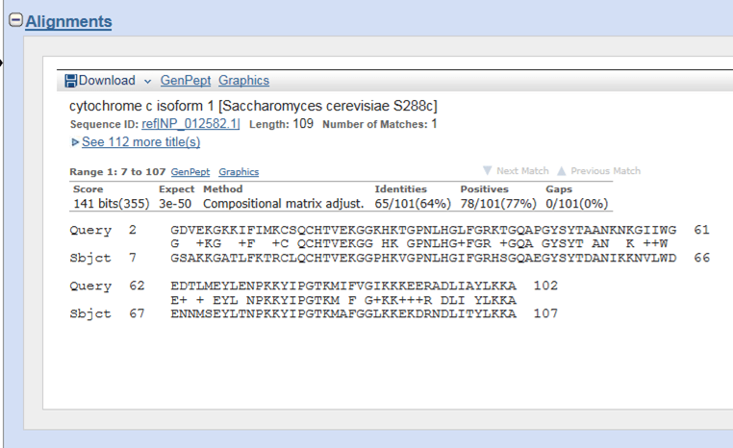Click the Sbjct 67 sequence line
This screenshot has width=733, height=448.
point(343,313)
